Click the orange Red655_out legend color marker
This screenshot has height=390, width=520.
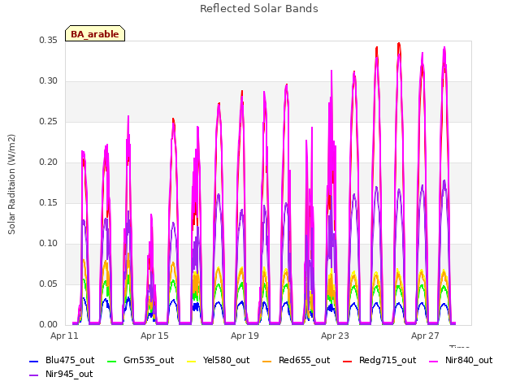(x=267, y=361)
